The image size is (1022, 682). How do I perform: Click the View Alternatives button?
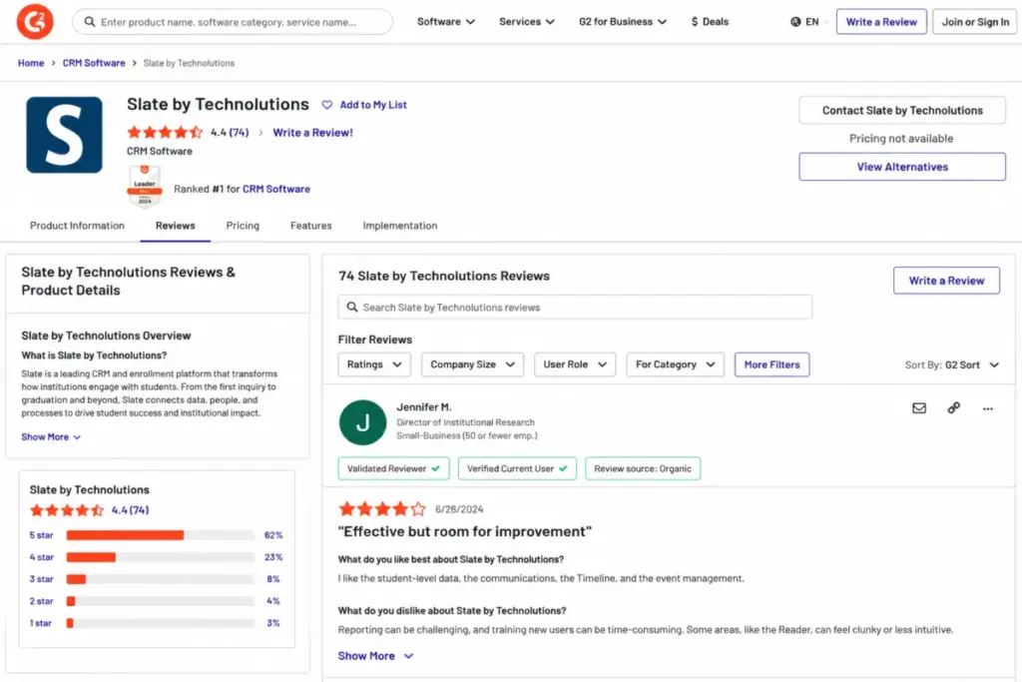[x=902, y=167]
